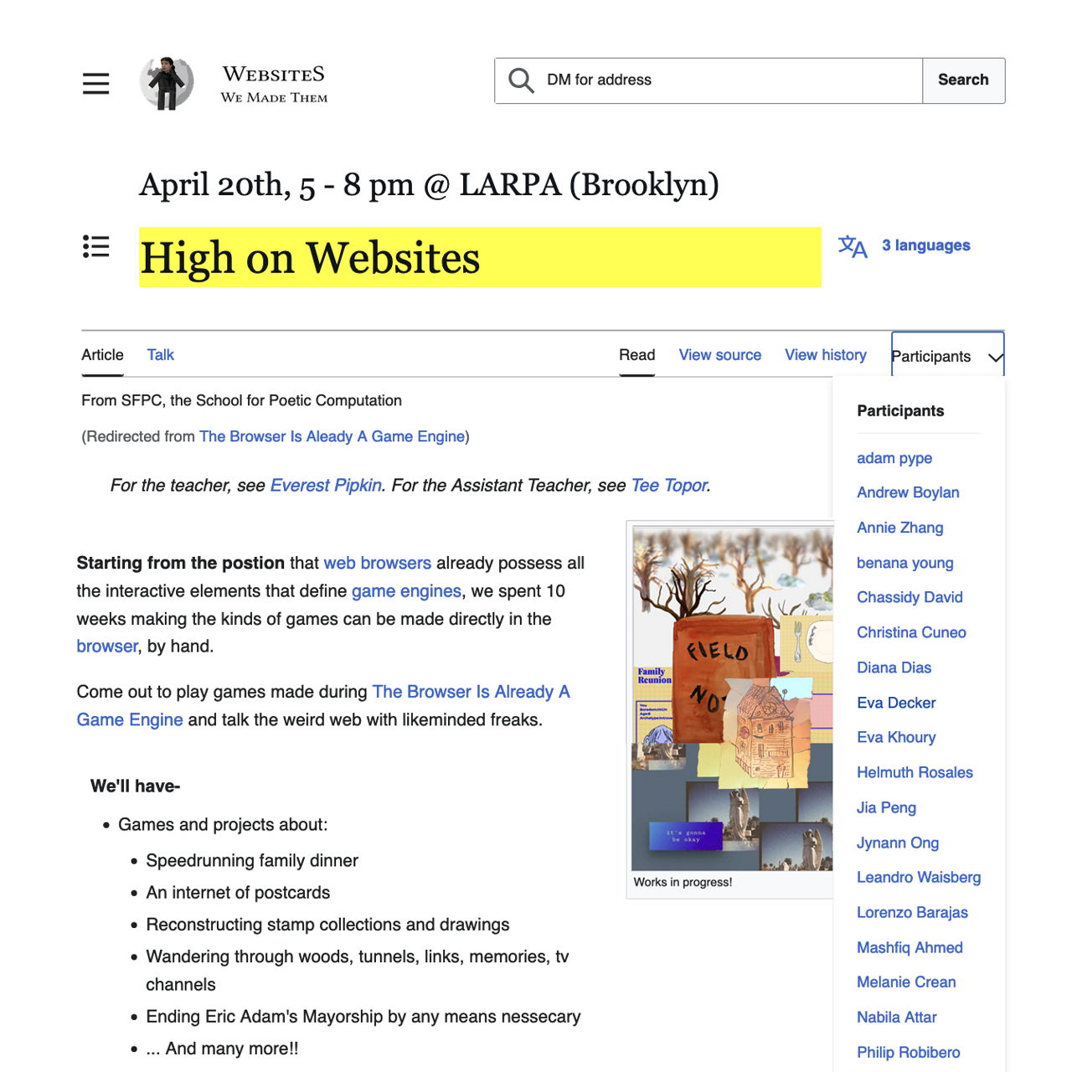Focus the 'DM for address' search field

coord(729,80)
